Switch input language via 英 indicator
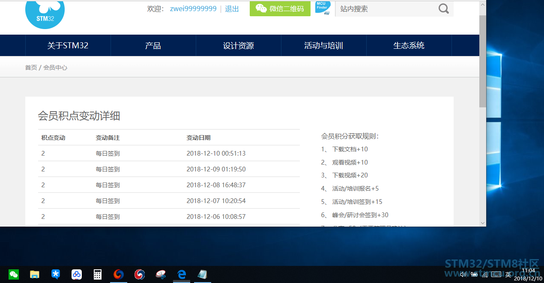The image size is (544, 283). [x=508, y=274]
